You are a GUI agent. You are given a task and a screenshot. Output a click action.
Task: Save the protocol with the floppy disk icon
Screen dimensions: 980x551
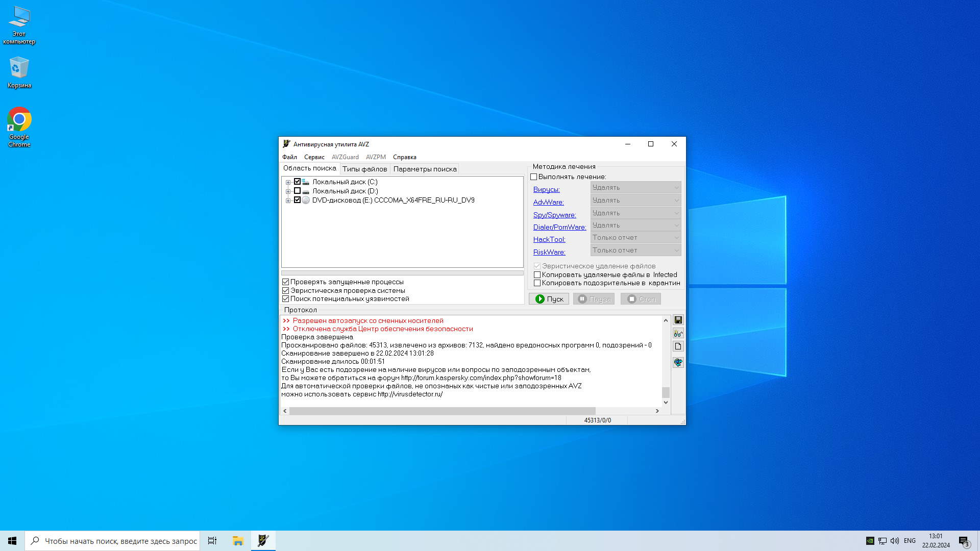pos(678,320)
